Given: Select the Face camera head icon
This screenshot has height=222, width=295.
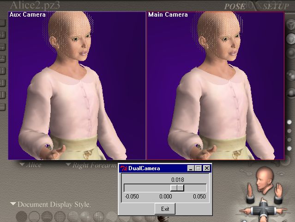Looking at the screenshot, I should point(265,180).
